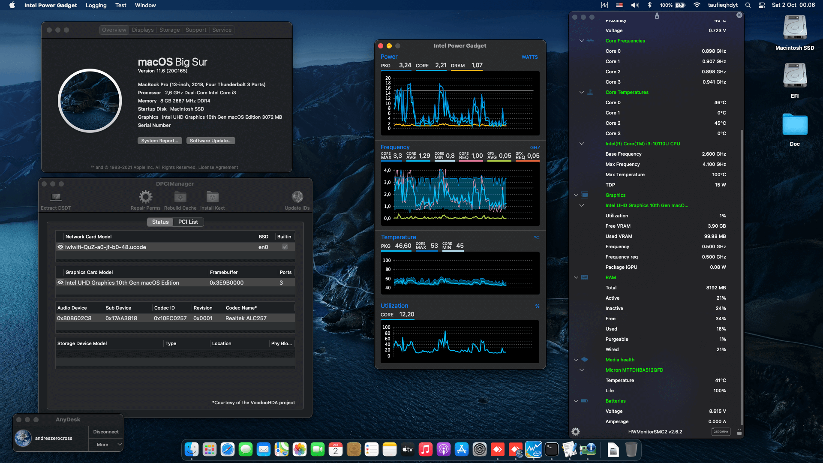Switch to the Support tab
The image size is (823, 463).
coord(196,30)
